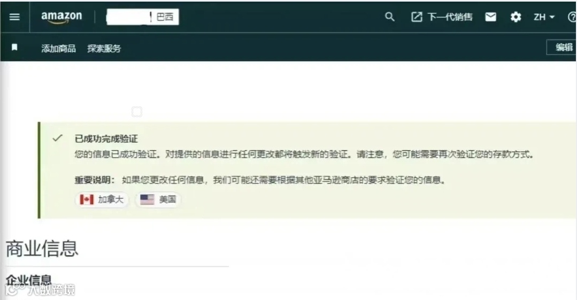577x300 pixels.
Task: Open the 巴西 marketplace switcher
Action: coord(142,17)
